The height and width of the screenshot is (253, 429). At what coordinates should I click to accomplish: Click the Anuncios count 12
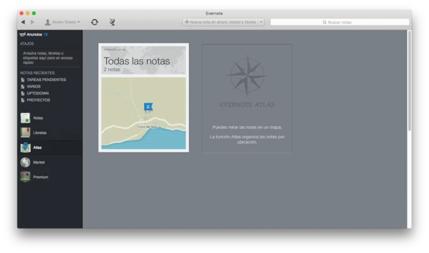pyautogui.click(x=46, y=34)
